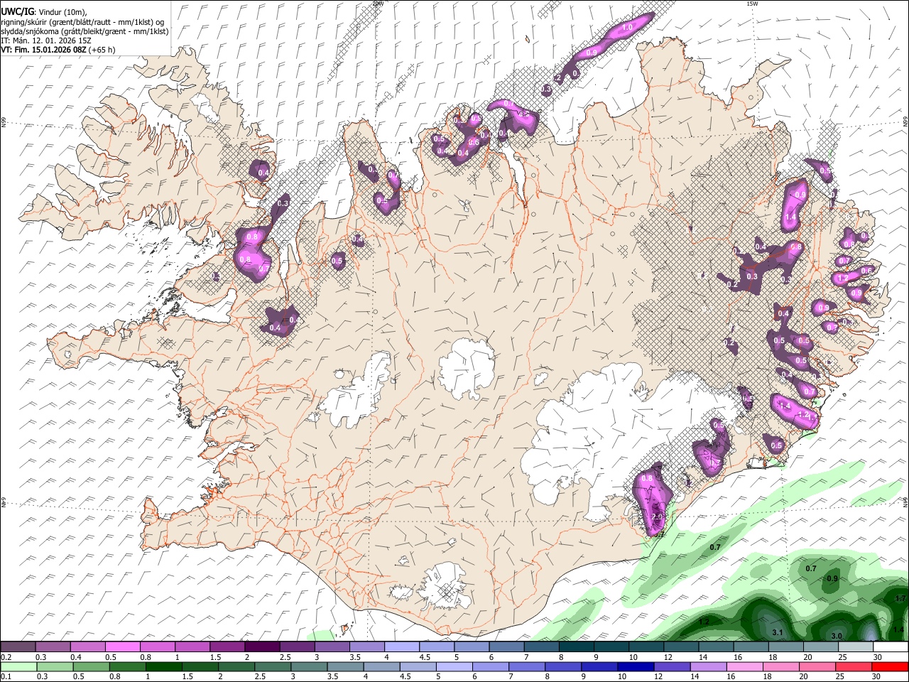Pick lower-row swatch between 5 and 6
909x682 pixels.
(454, 667)
